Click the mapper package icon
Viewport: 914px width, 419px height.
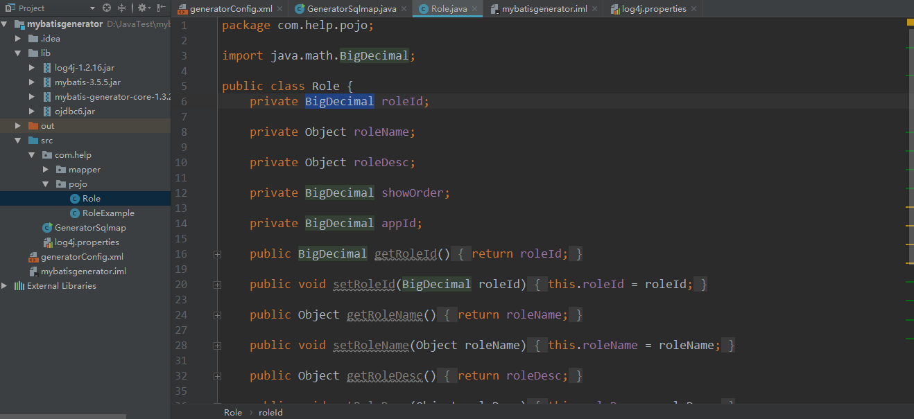(61, 170)
